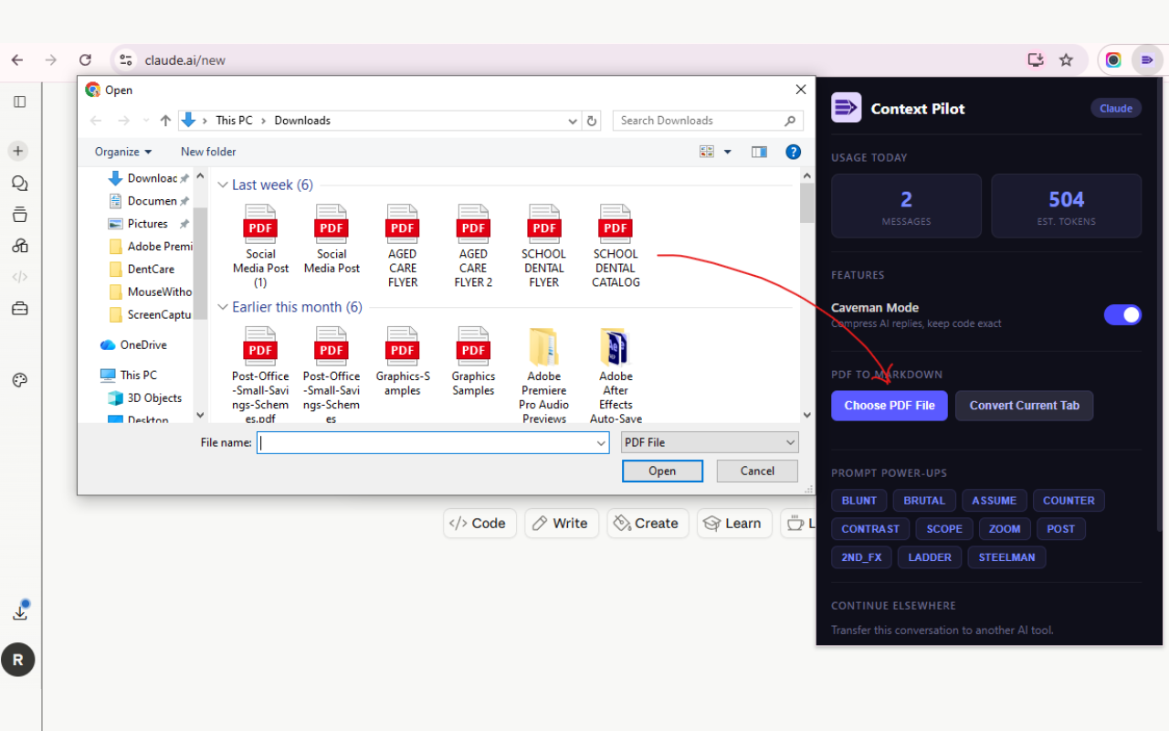
Task: Click the Search Downloads field
Action: [x=709, y=121]
